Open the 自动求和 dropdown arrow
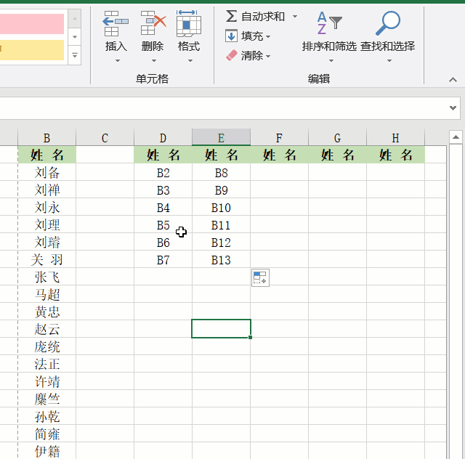 tap(295, 16)
